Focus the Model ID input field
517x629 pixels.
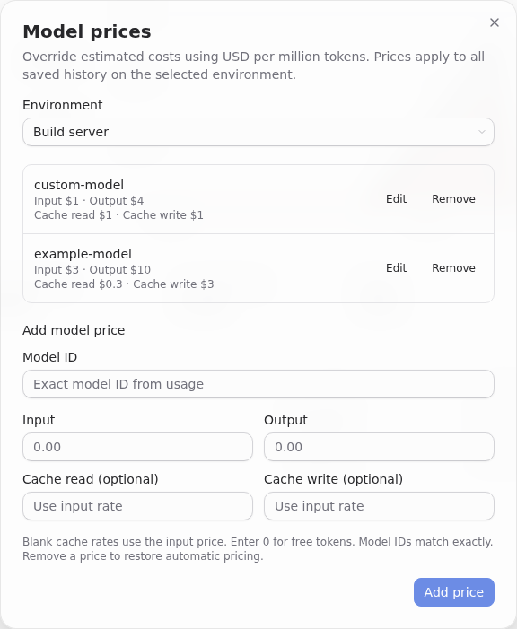(258, 384)
